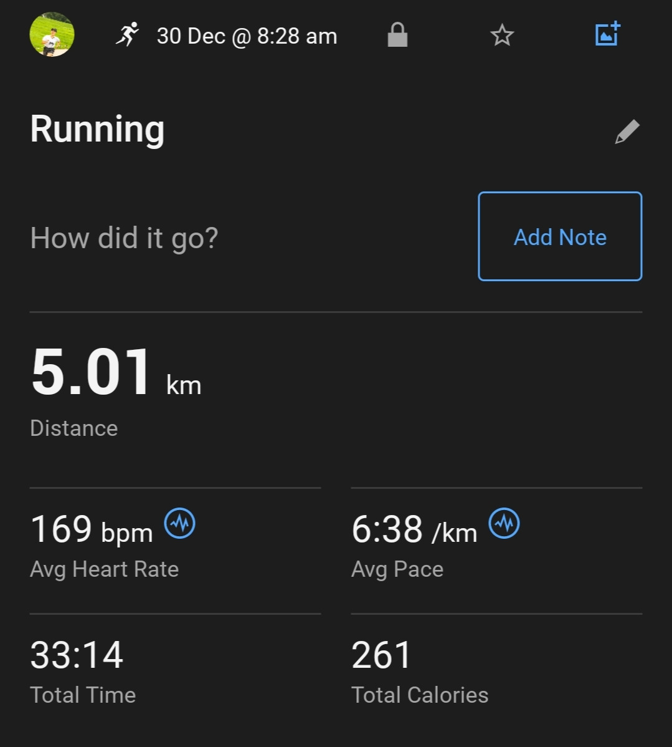The image size is (672, 747).
Task: Add a photo with image-plus icon
Action: point(608,34)
